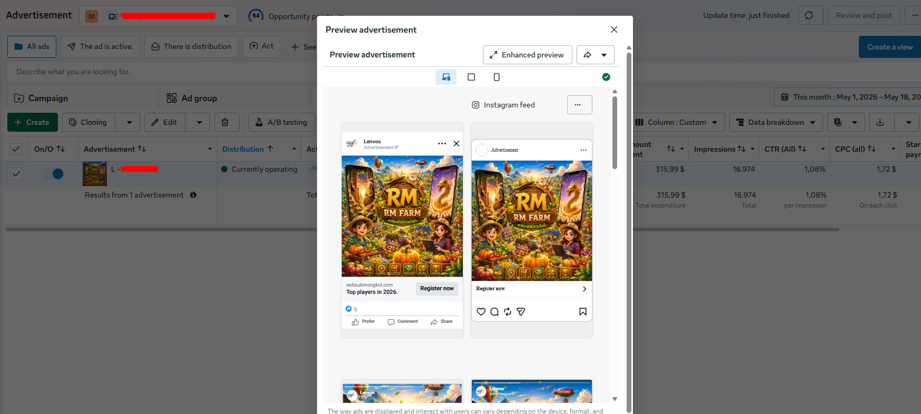
Task: Uncheck the checkbox for the ad row
Action: point(16,174)
